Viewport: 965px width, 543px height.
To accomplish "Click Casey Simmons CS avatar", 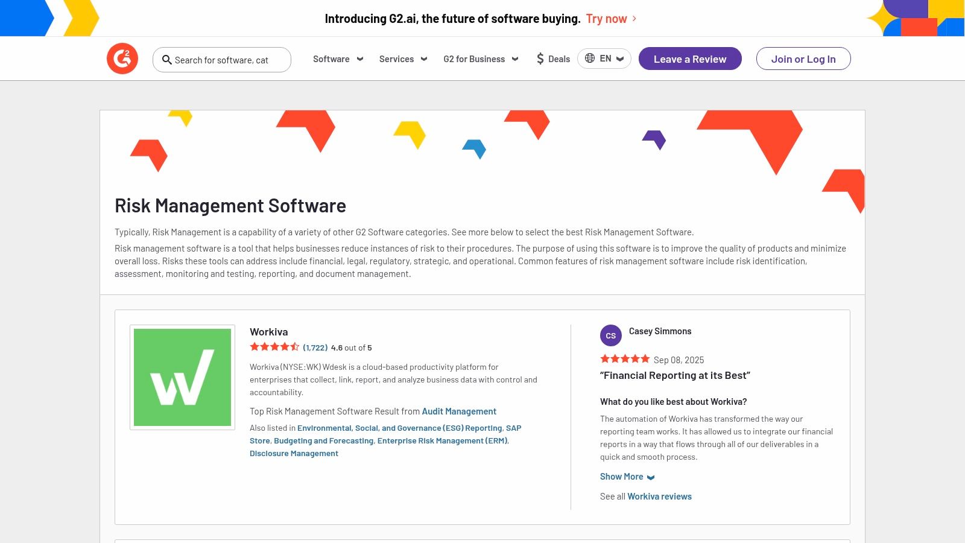I will pos(610,335).
